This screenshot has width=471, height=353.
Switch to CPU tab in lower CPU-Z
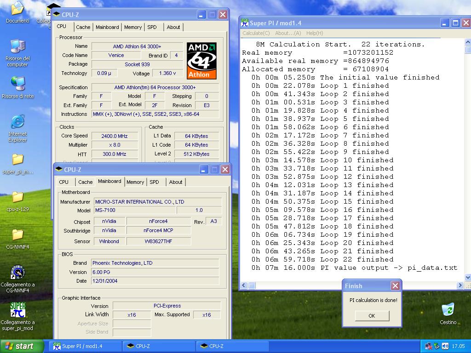(x=63, y=182)
